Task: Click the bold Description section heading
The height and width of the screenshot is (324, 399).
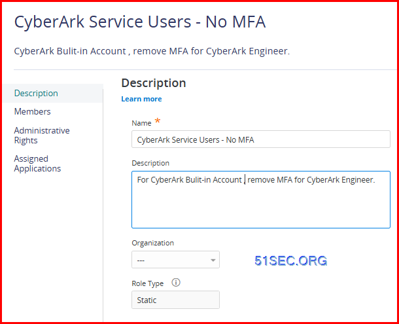Action: (154, 83)
